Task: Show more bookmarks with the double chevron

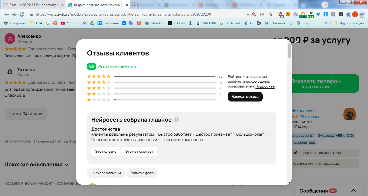Action: pyautogui.click(x=327, y=23)
